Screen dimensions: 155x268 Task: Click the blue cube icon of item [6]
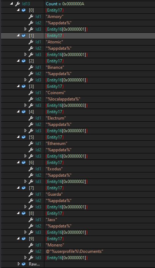pyautogui.click(x=24, y=163)
